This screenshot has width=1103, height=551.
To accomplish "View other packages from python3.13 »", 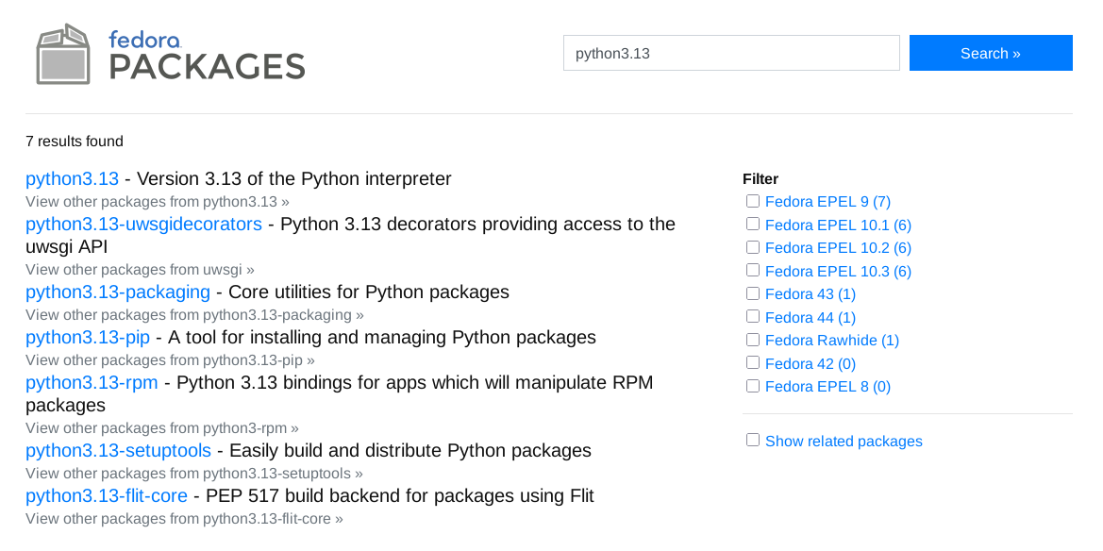I will point(158,202).
